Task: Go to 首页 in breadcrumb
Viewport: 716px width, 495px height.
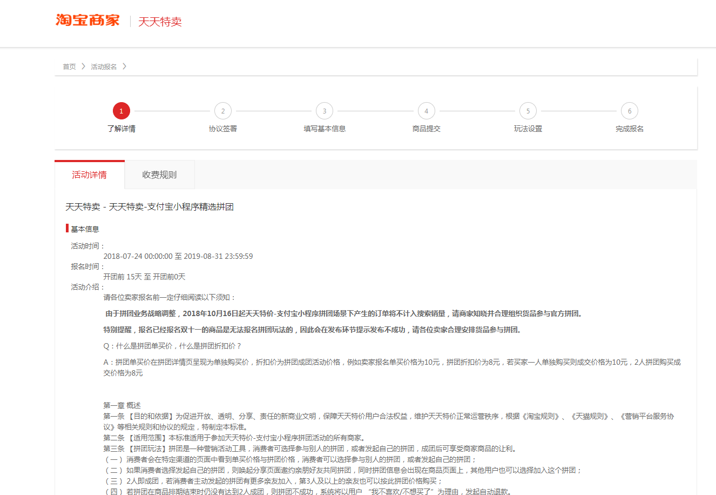Action: [69, 66]
